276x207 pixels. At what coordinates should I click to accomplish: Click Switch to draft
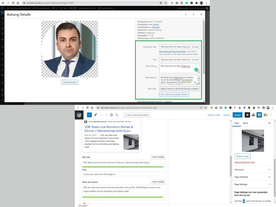pyautogui.click(x=214, y=115)
